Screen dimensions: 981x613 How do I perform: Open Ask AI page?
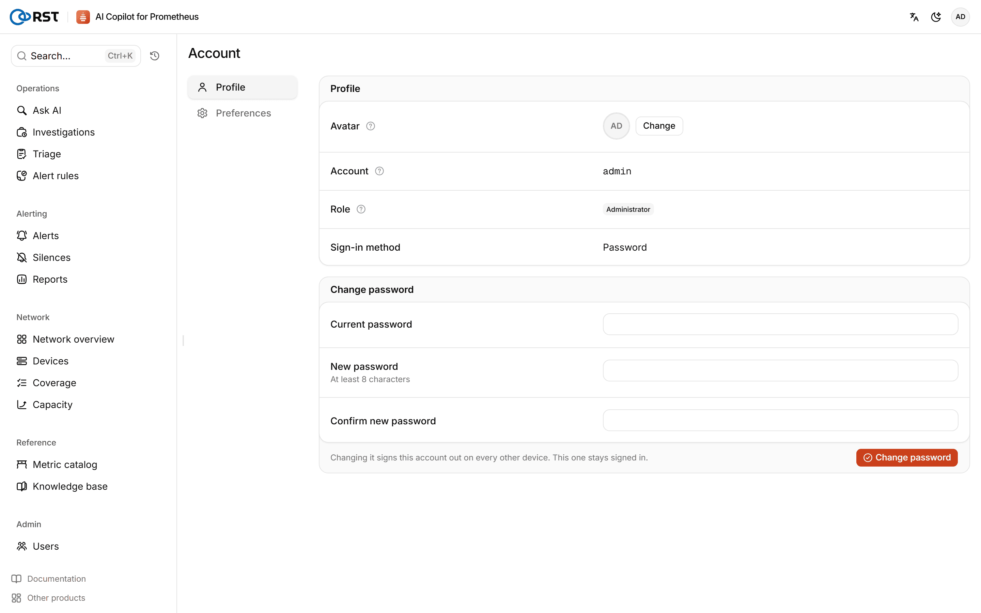click(x=47, y=110)
